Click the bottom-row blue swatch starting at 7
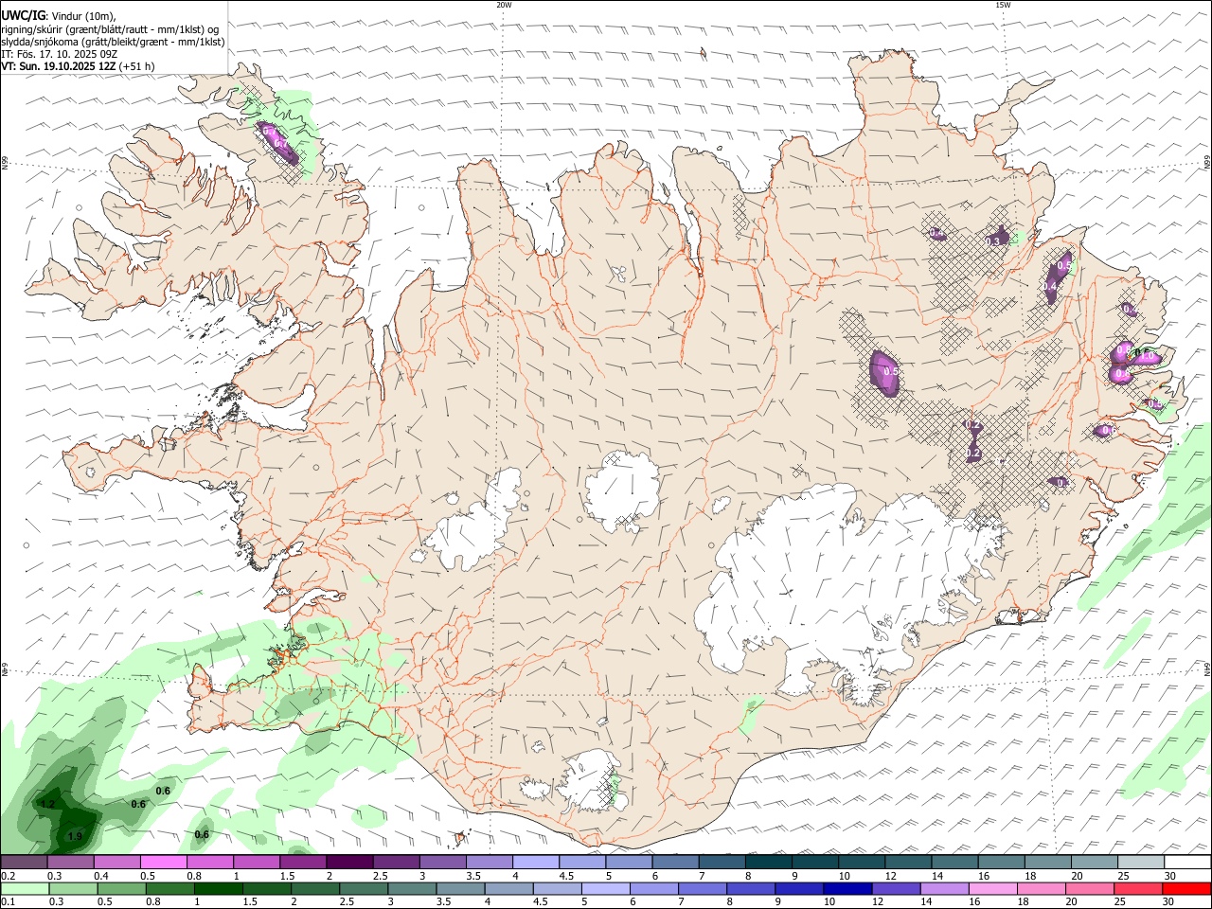Screen dimensions: 1212x909 tap(703, 889)
